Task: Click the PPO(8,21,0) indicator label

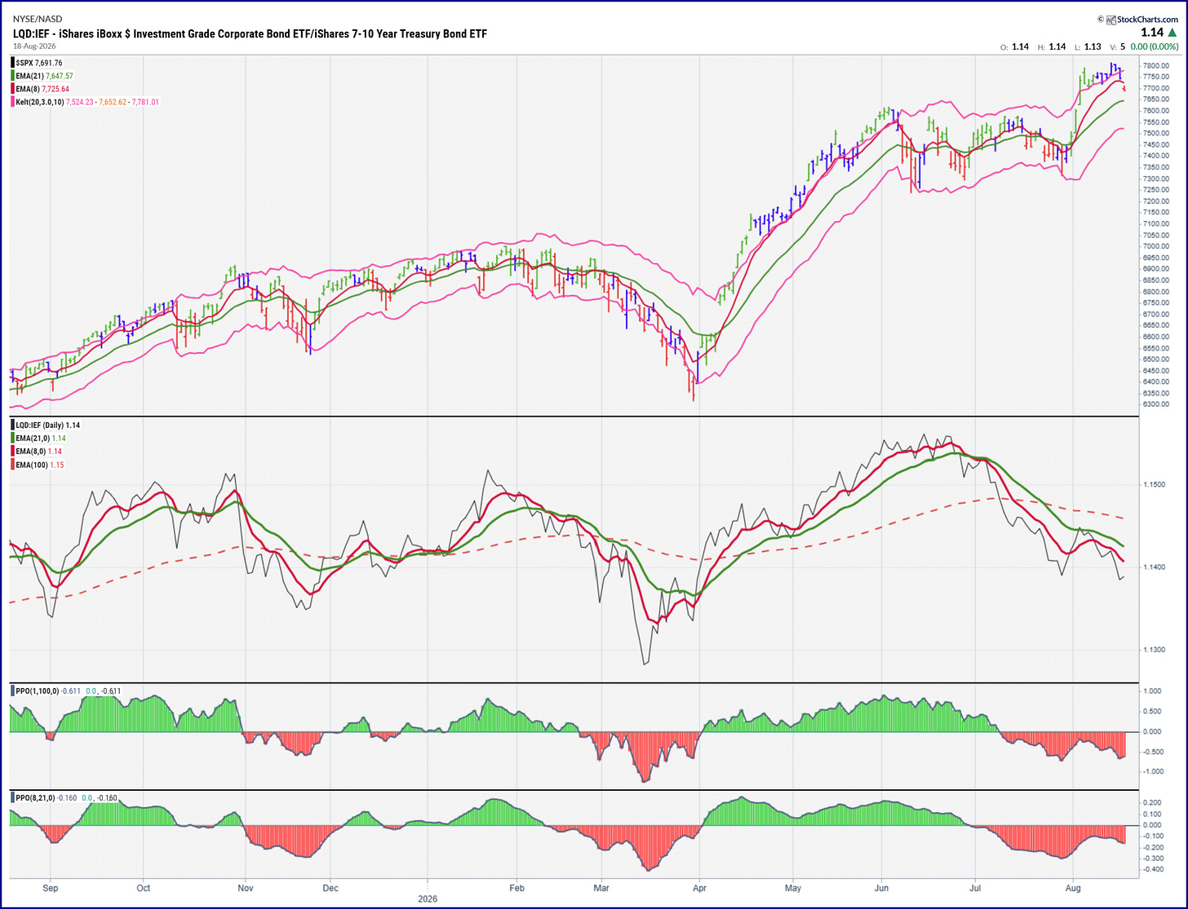Action: point(35,797)
